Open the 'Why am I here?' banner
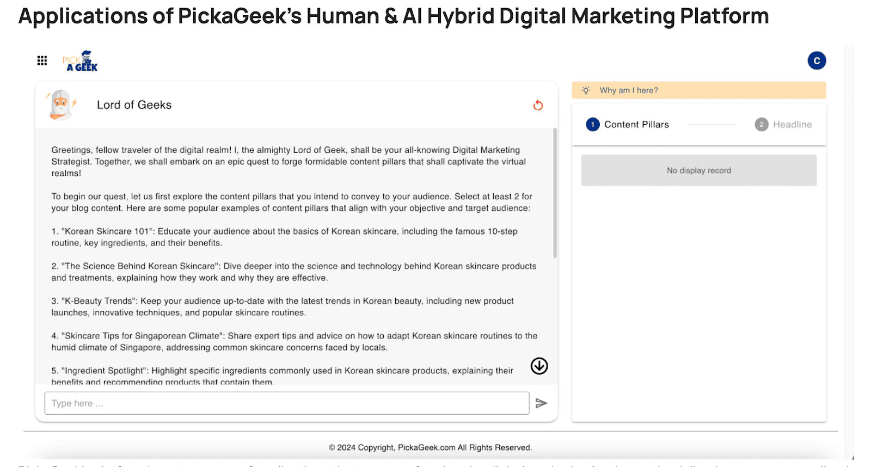Image resolution: width=871 pixels, height=467 pixels. coord(699,90)
